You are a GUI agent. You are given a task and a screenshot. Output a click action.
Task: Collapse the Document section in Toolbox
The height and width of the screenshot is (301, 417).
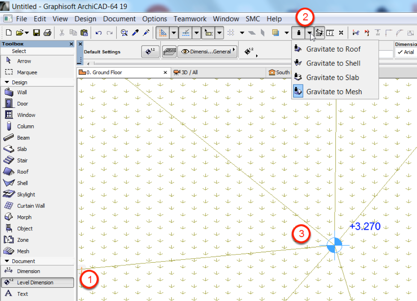tap(7, 261)
